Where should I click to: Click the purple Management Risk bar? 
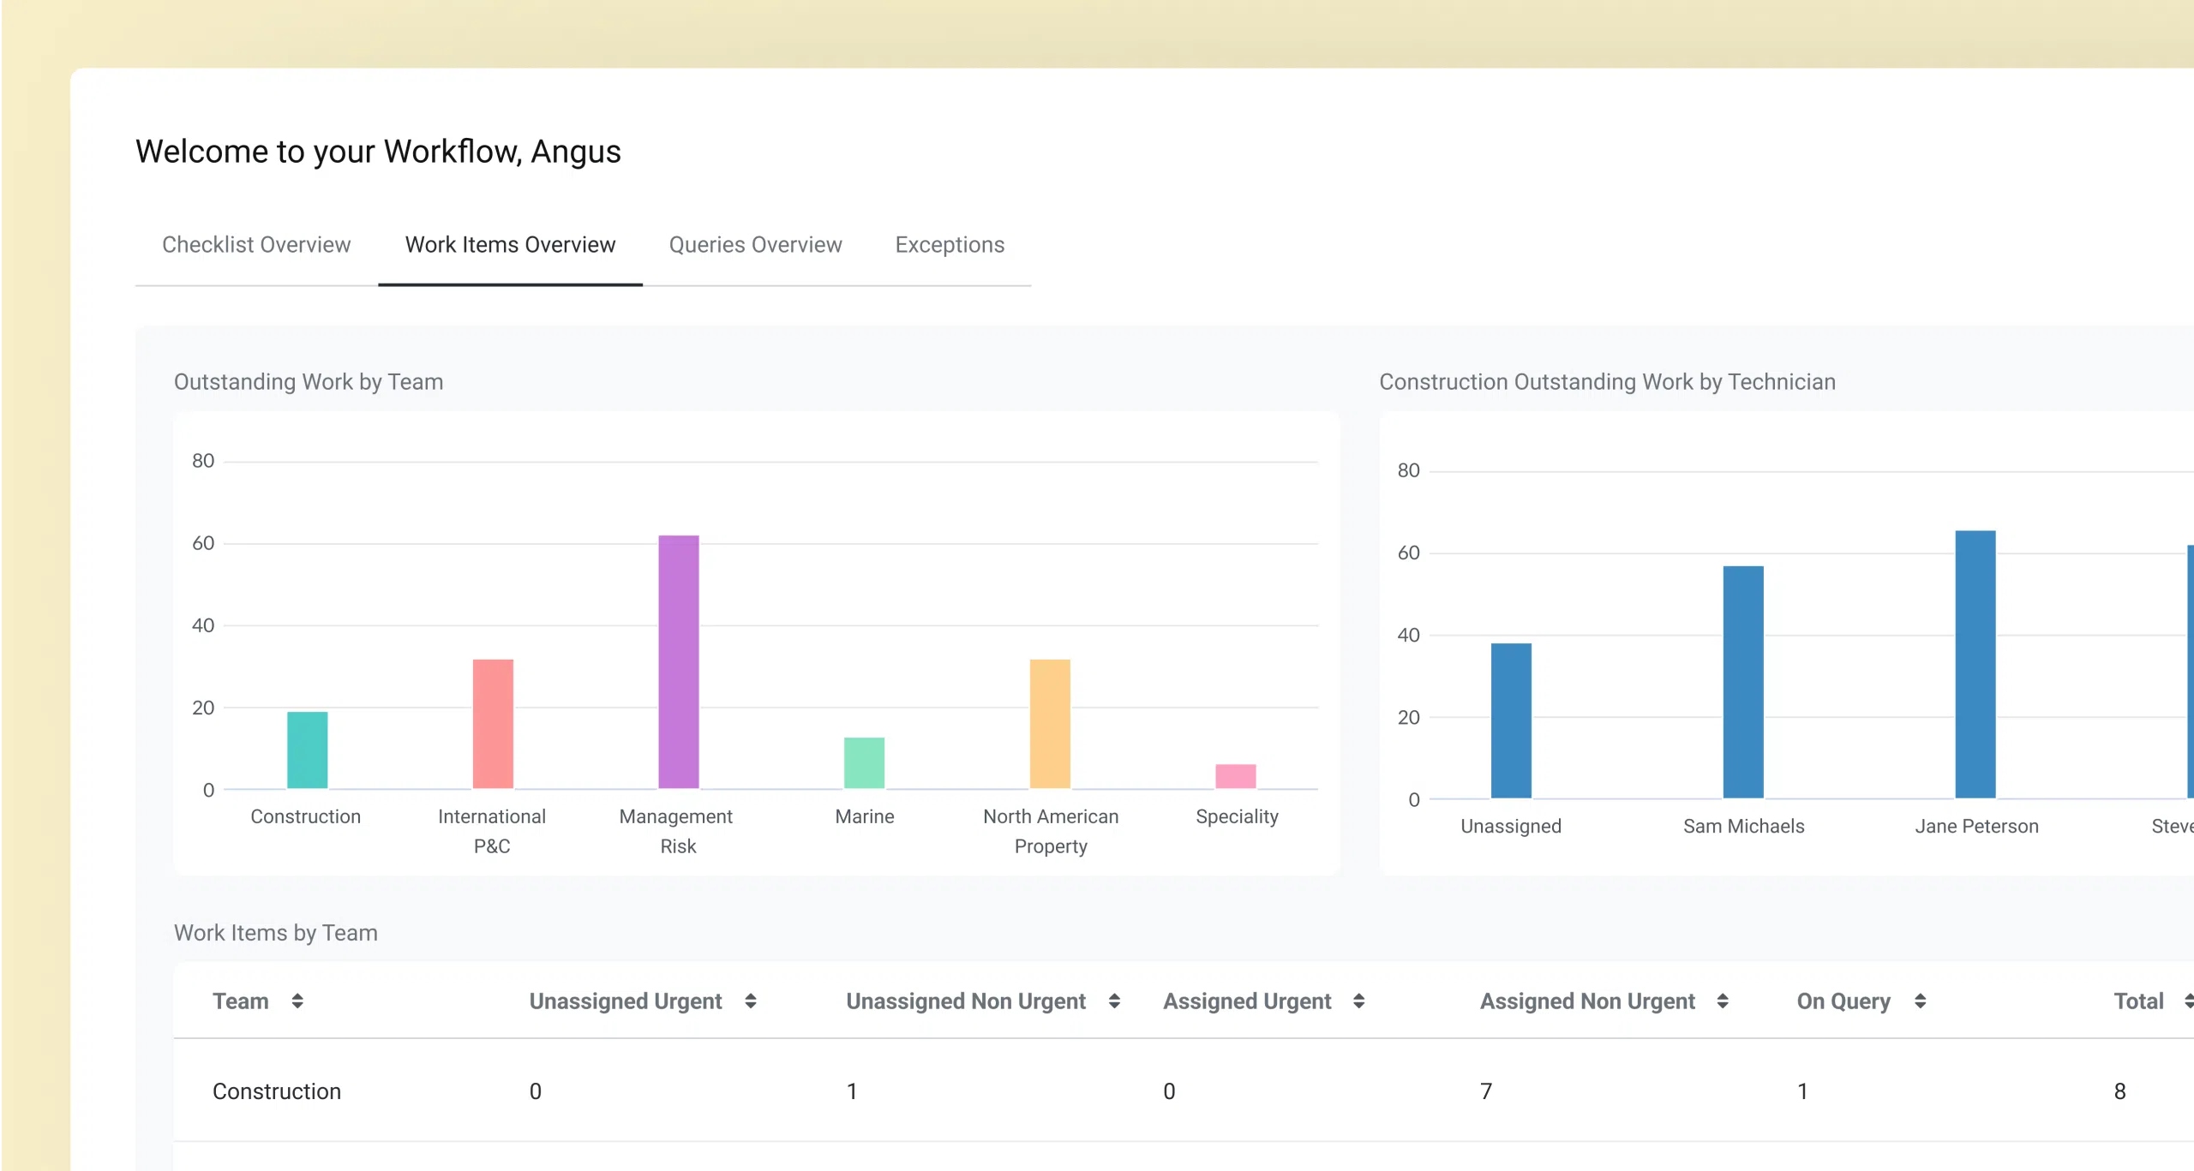pos(678,661)
